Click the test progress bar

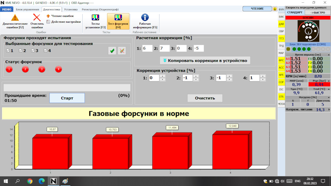[x=67, y=87]
